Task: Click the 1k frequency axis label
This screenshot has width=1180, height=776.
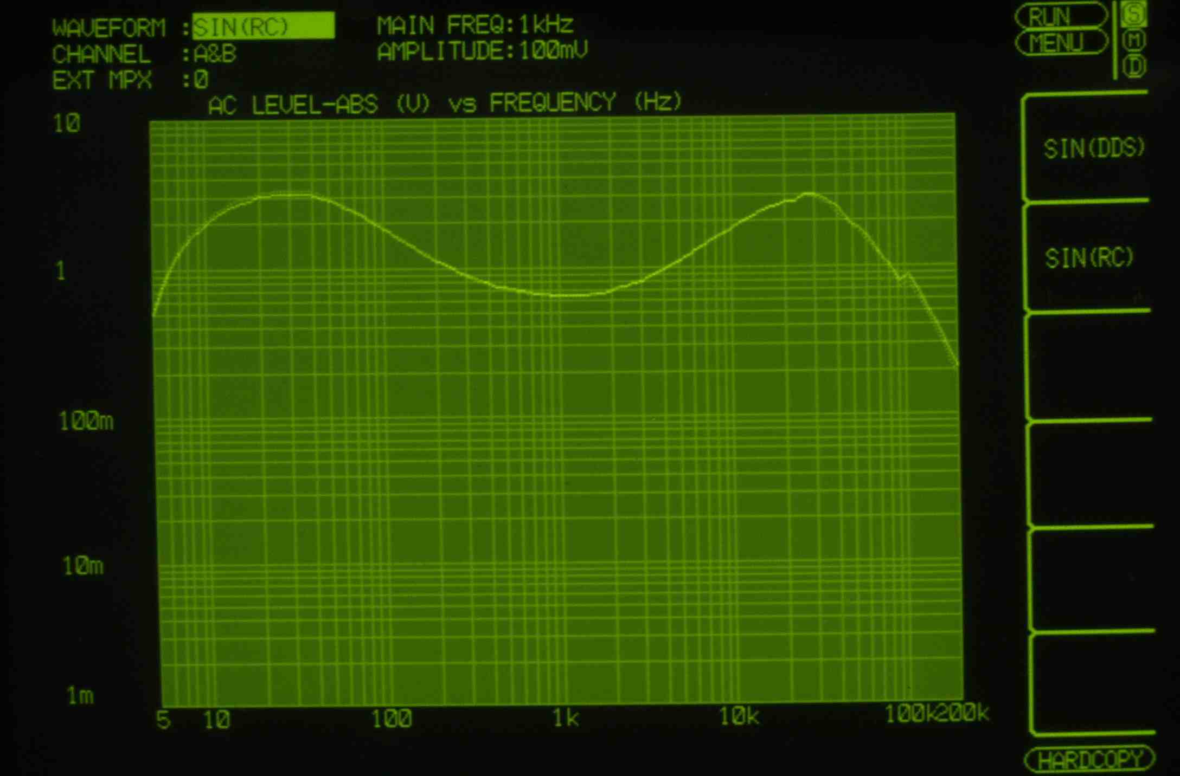Action: 566,718
